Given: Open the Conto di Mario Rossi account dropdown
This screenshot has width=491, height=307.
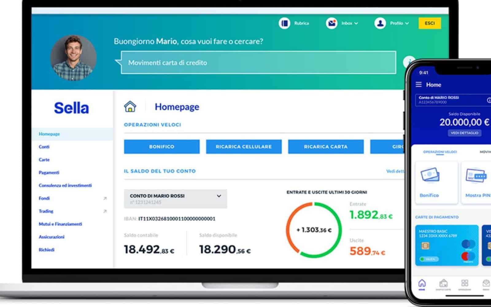Looking at the screenshot, I should pyautogui.click(x=175, y=199).
